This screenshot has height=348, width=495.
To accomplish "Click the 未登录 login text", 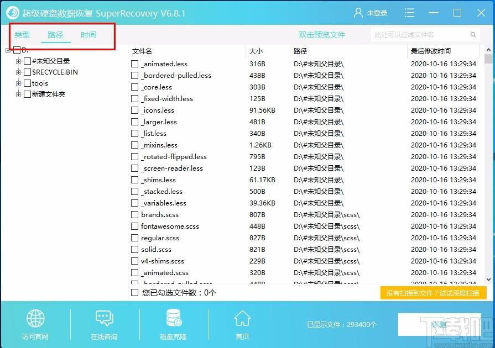I will [x=377, y=13].
